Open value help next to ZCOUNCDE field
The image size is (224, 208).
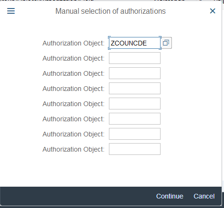[166, 43]
